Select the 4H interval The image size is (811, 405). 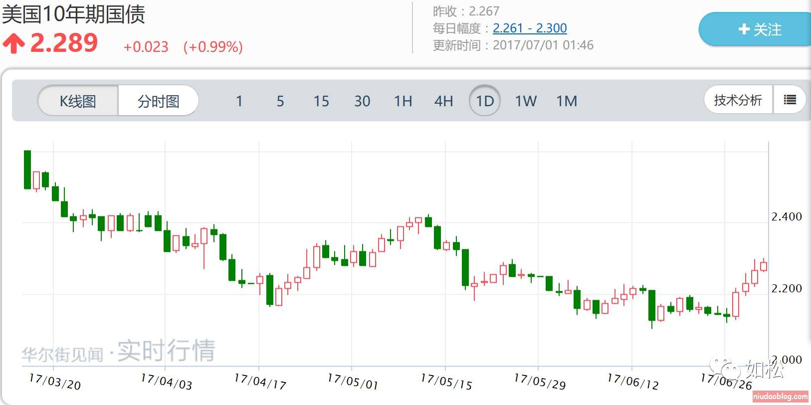[x=444, y=101]
